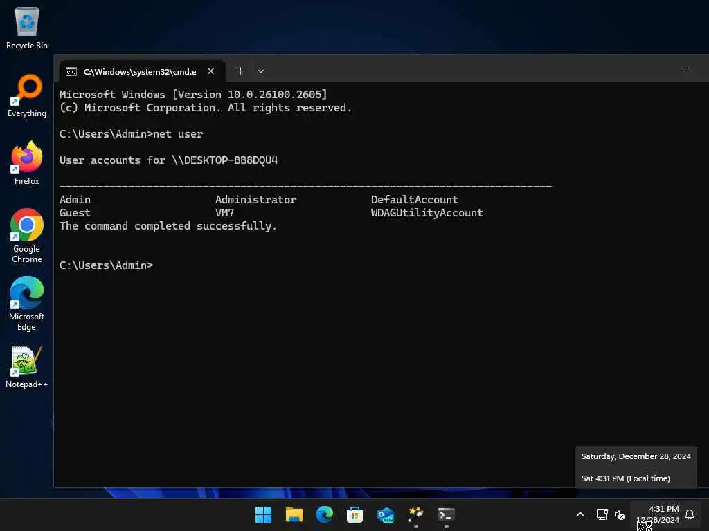Minimize the terminal window
Image resolution: width=709 pixels, height=531 pixels.
(x=686, y=68)
